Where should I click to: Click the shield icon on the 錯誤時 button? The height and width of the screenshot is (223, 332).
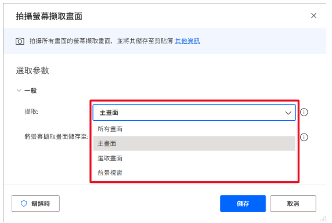pyautogui.click(x=24, y=203)
